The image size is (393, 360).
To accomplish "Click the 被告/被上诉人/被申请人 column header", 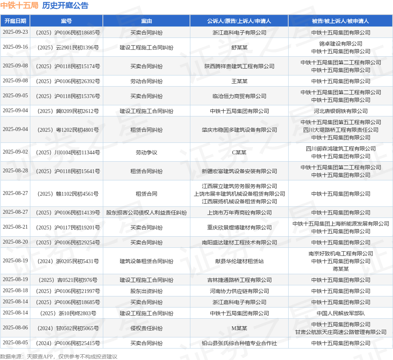I will pyautogui.click(x=340, y=21).
